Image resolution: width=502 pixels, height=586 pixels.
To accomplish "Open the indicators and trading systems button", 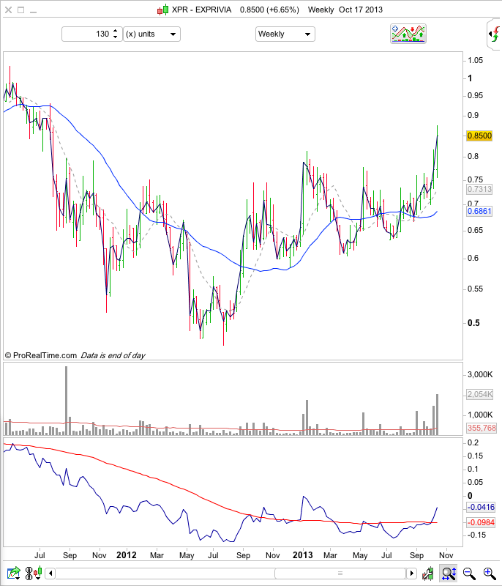I will [408, 34].
